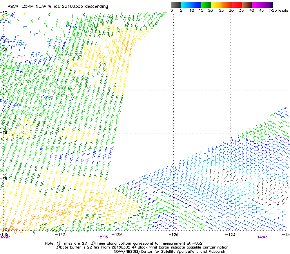Click the '-62' latitude axis label
Screen dimensions: 290x254
4,50
